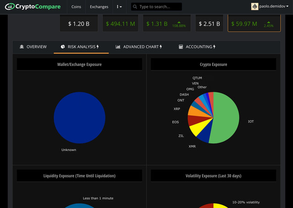Screen dimensions: 293x208
Task: Open the Coins menu
Action: coord(76,7)
